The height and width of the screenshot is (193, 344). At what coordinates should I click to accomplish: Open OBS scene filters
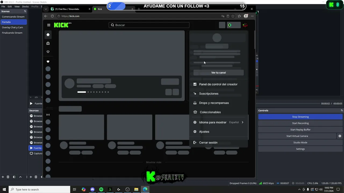click(14, 177)
